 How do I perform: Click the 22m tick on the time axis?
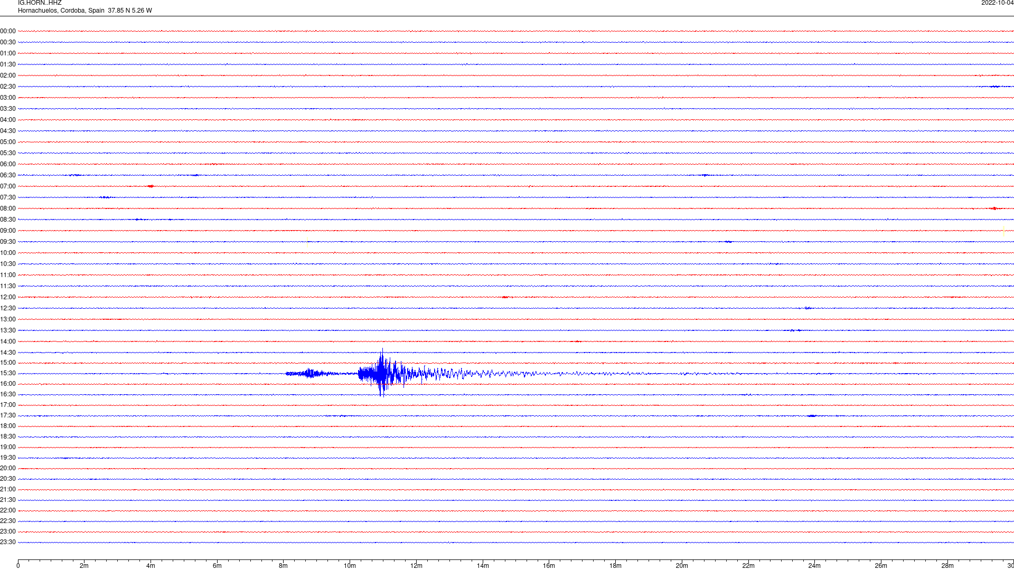click(748, 566)
